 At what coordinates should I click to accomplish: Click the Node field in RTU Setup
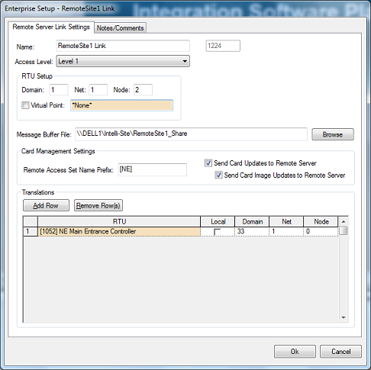pos(143,90)
